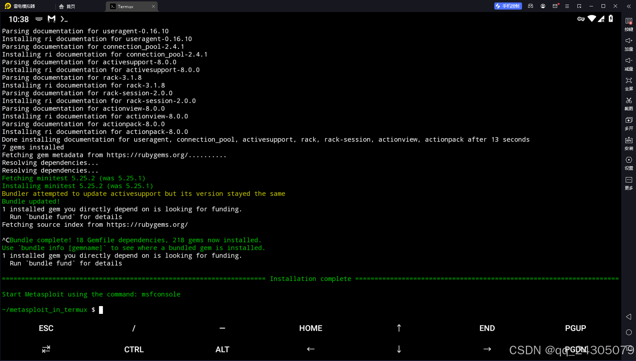
Task: Tap the Wi-Fi status icon
Action: [592, 19]
